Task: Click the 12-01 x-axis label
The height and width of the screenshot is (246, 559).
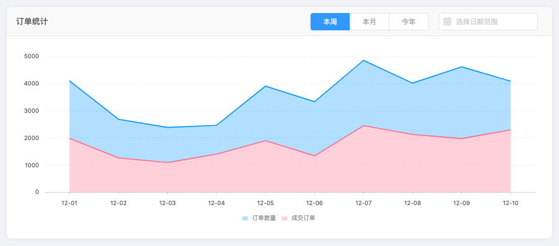Action: [x=69, y=203]
